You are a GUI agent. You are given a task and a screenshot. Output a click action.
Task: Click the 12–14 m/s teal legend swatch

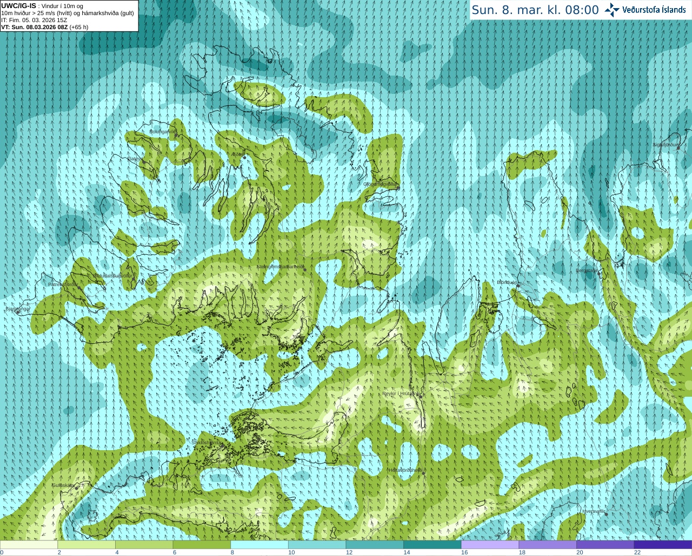click(x=375, y=545)
